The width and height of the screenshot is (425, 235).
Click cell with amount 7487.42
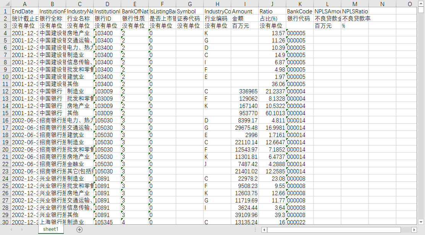pos(245,164)
